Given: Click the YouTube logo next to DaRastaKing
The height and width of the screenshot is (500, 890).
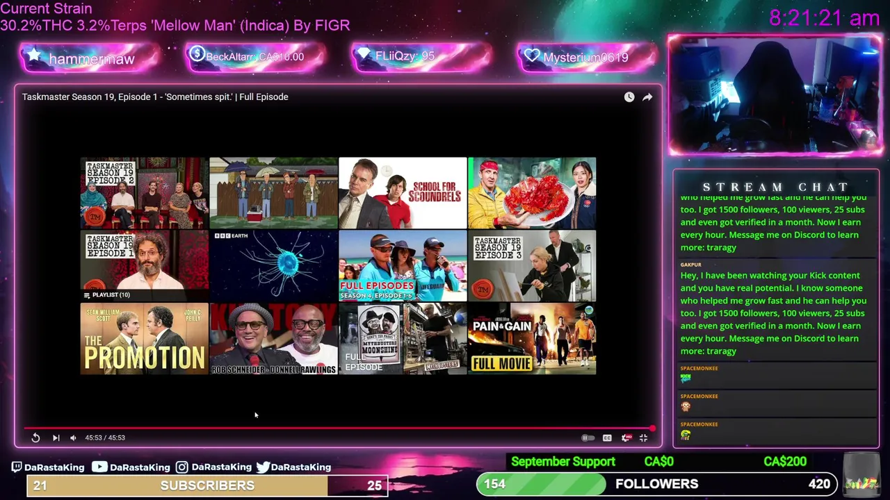Looking at the screenshot, I should tap(99, 467).
